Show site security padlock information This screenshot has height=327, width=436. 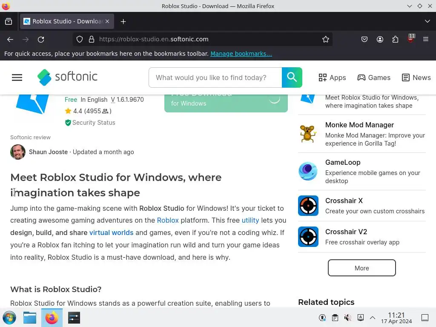pos(91,40)
